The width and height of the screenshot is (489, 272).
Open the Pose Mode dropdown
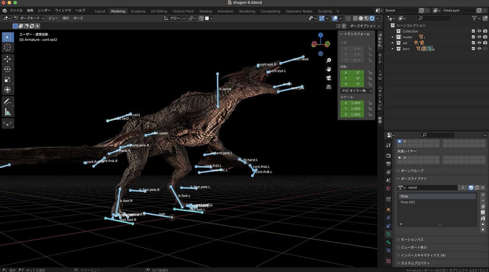[29, 18]
